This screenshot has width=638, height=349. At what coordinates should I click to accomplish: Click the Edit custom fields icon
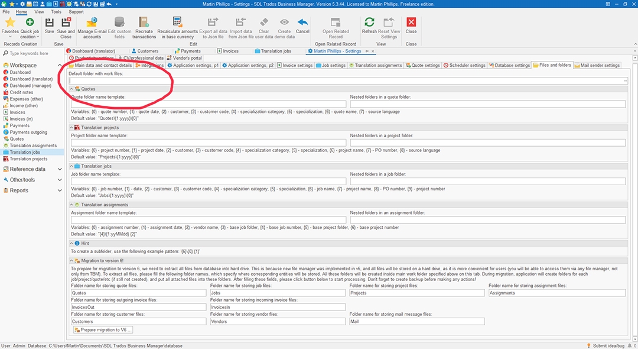pos(119,22)
